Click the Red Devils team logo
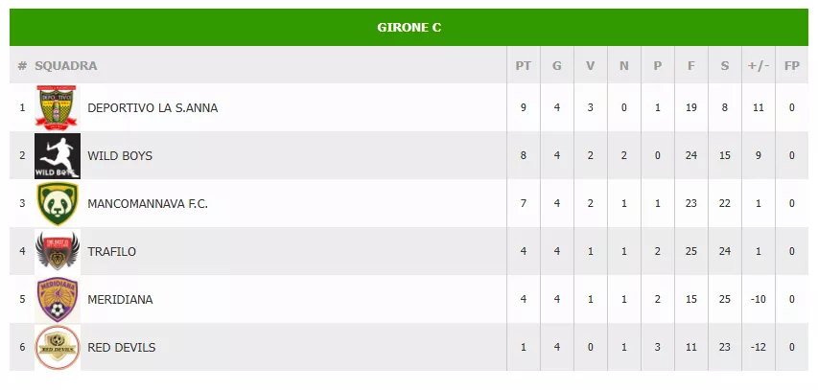The width and height of the screenshot is (818, 390). 58,347
